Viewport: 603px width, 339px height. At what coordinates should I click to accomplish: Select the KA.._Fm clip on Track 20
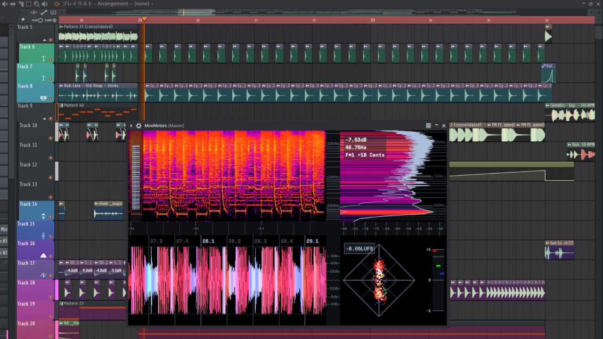[69, 329]
